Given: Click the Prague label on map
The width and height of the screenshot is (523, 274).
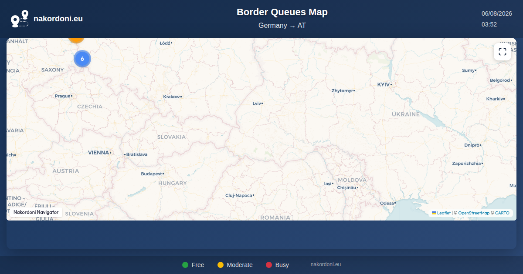Looking at the screenshot, I should (62, 96).
